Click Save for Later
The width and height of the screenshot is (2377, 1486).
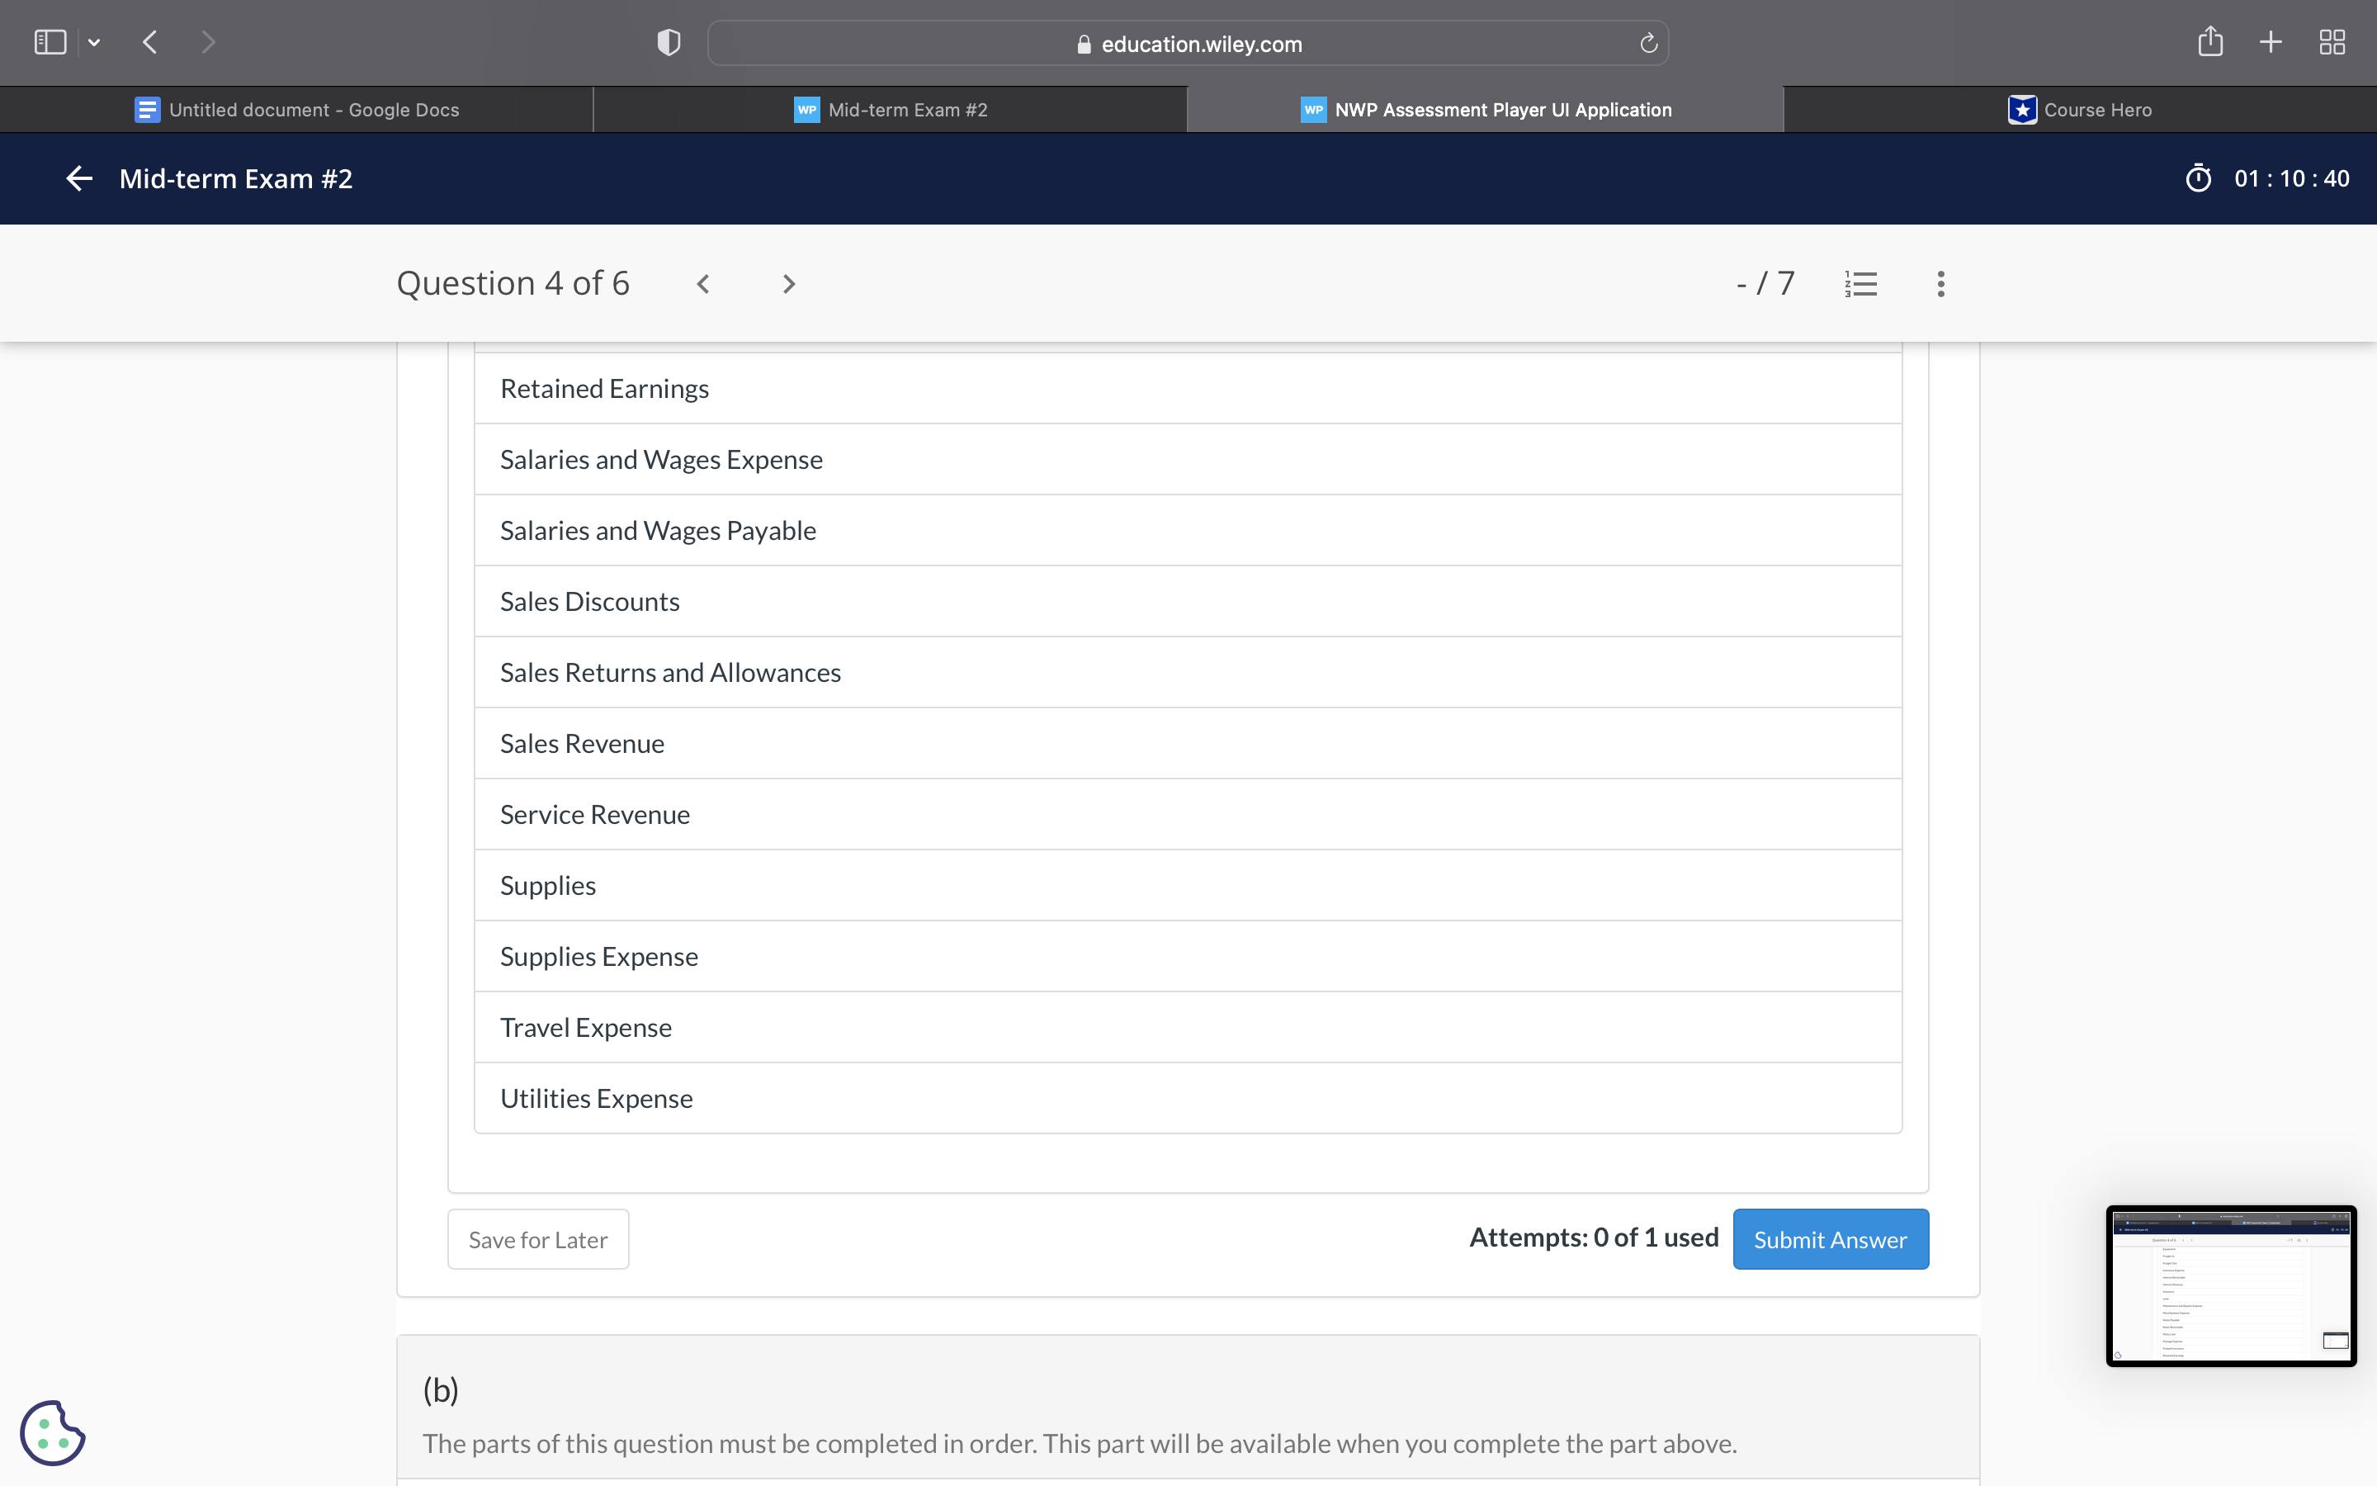pyautogui.click(x=537, y=1239)
